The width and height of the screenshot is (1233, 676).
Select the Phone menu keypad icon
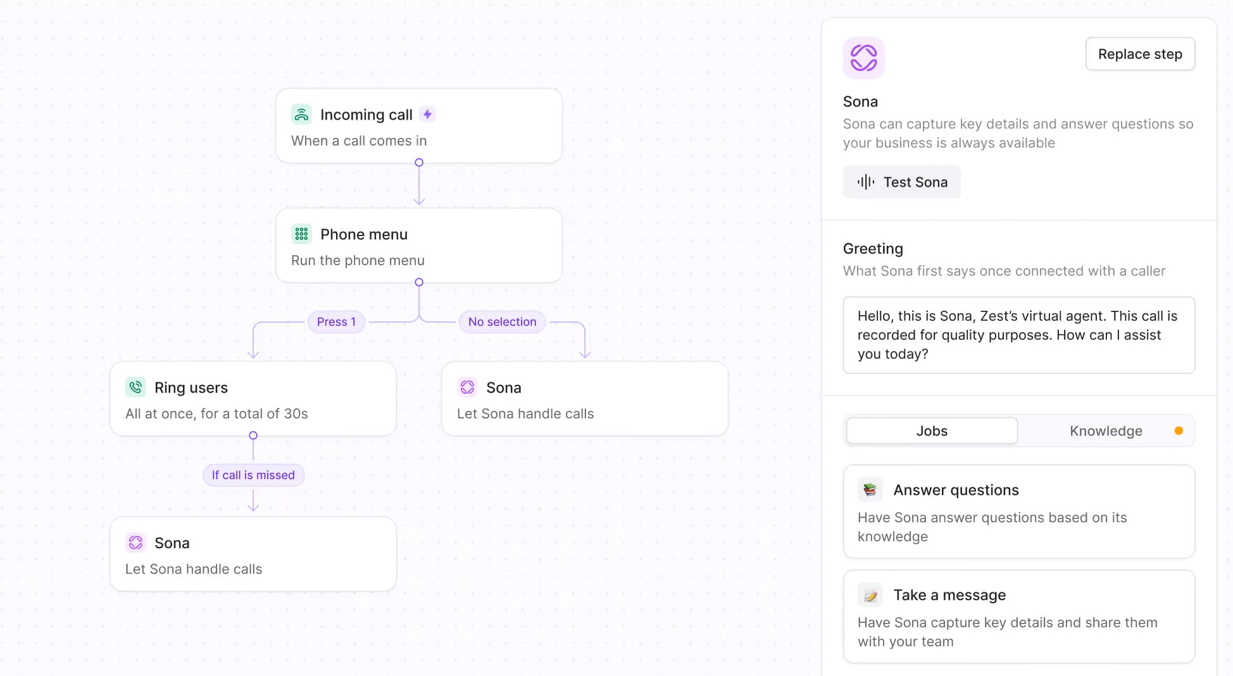(x=301, y=234)
